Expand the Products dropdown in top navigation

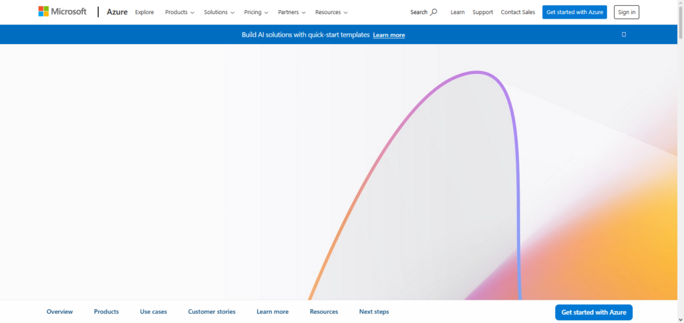(x=180, y=12)
